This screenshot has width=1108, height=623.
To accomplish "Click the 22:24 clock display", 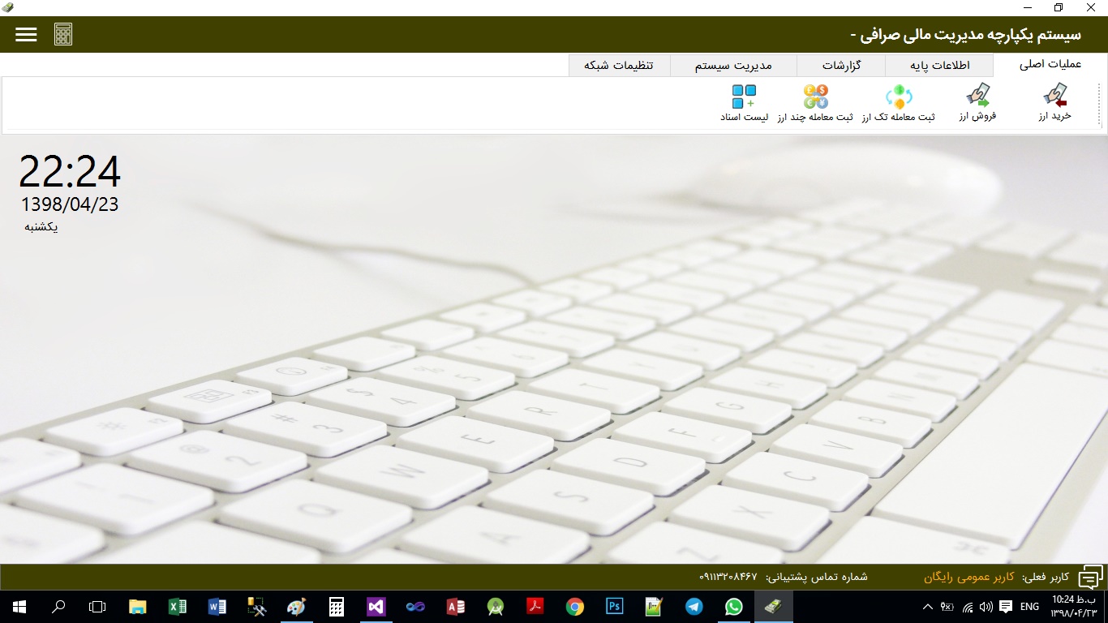I will (70, 172).
